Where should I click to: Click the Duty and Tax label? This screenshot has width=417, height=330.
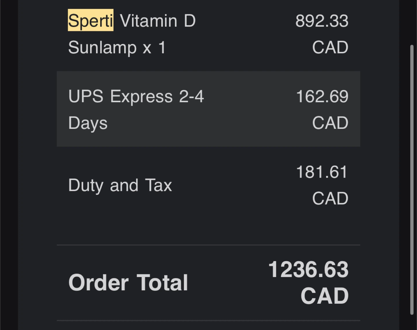(120, 185)
